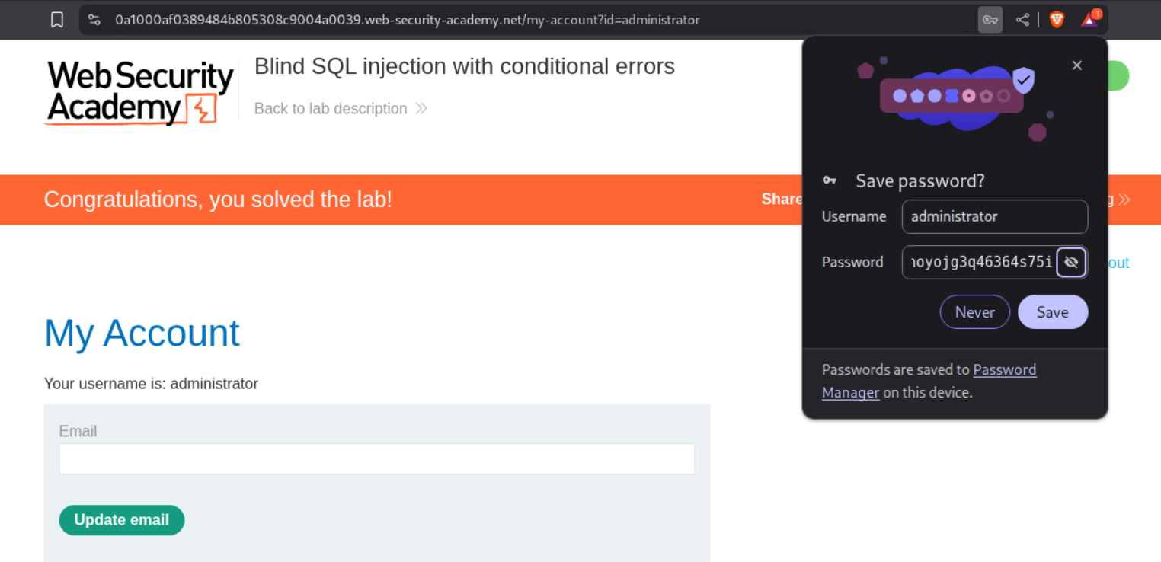Click the partially hidden Share text in banner
Viewport: 1161px width, 562px height.
pos(781,200)
